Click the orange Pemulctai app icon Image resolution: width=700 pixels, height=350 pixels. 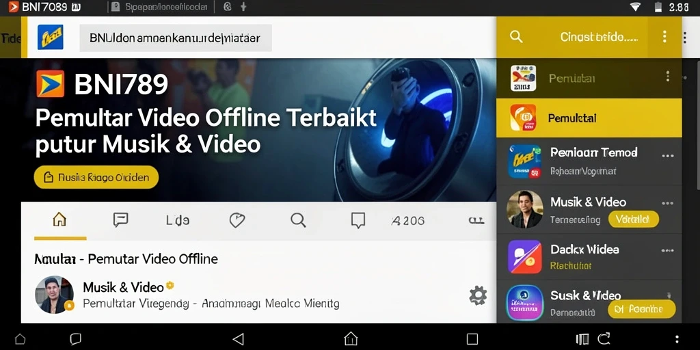[x=523, y=118]
